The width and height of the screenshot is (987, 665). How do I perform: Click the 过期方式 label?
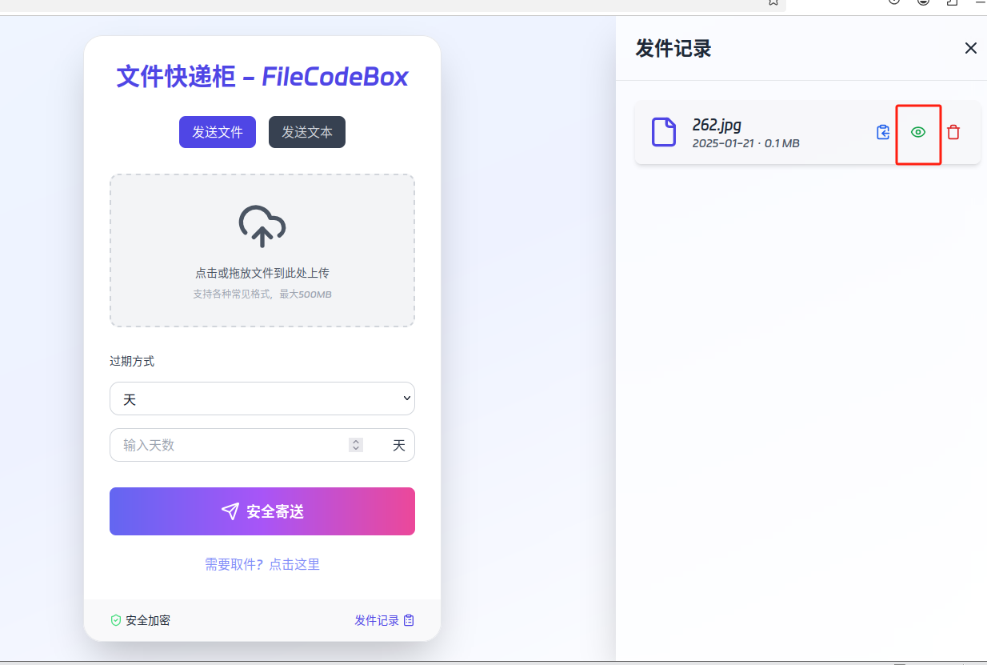coord(132,361)
